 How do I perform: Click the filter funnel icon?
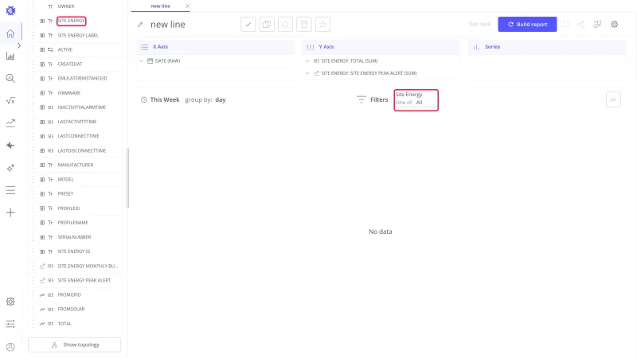361,99
